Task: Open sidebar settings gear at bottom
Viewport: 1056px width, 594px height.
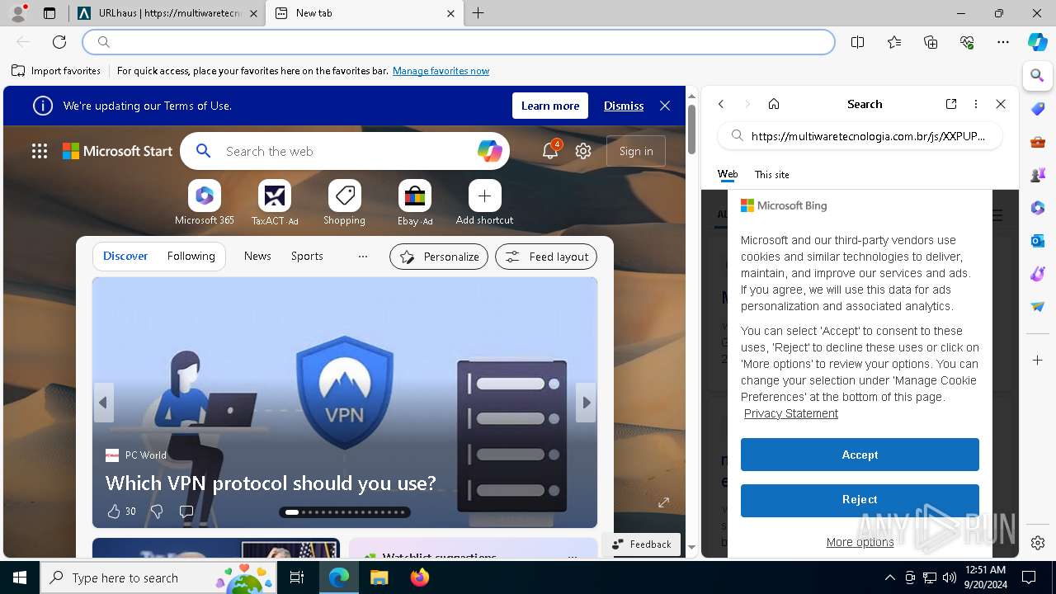Action: click(x=1038, y=543)
